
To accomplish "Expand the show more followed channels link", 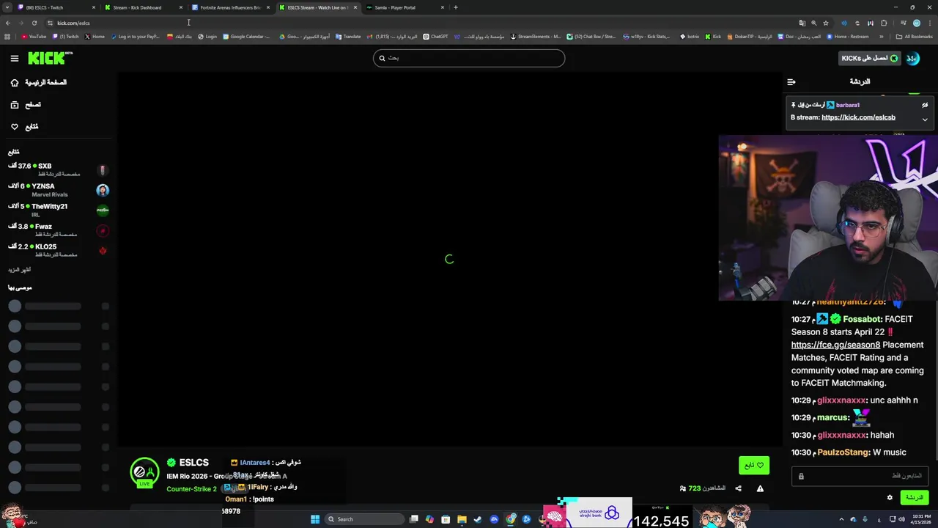I will 19,270.
